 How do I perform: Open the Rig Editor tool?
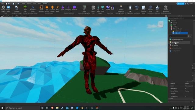[102, 9]
